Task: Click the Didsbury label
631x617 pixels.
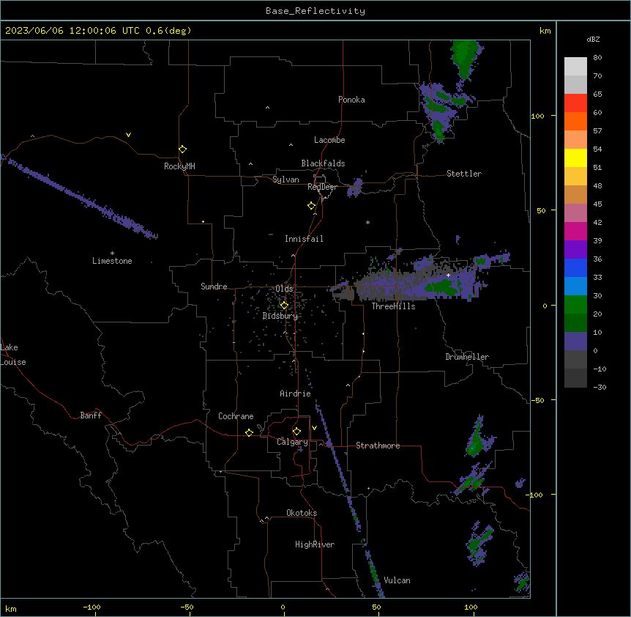Action: click(x=280, y=316)
